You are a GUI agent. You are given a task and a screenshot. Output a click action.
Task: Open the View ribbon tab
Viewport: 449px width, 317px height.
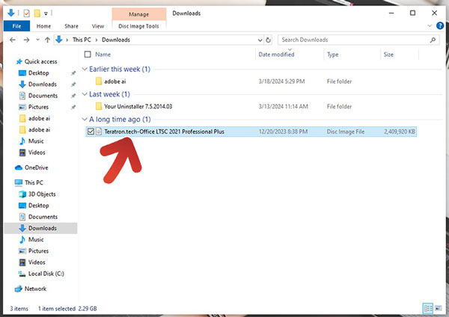point(97,26)
